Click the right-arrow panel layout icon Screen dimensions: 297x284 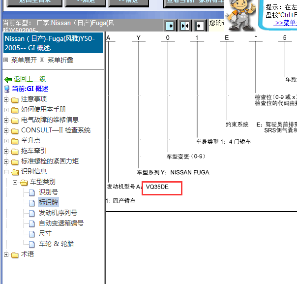click(170, 26)
